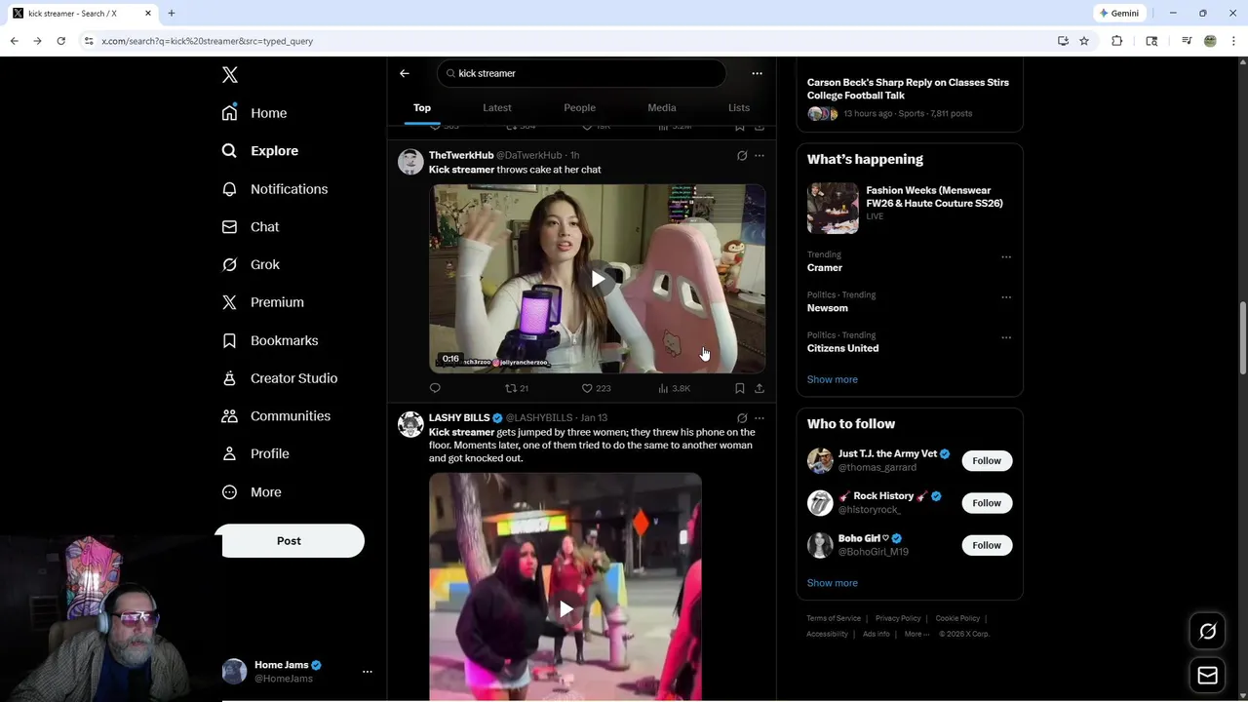Image resolution: width=1248 pixels, height=702 pixels.
Task: Follow Boho Girl account
Action: click(x=987, y=545)
